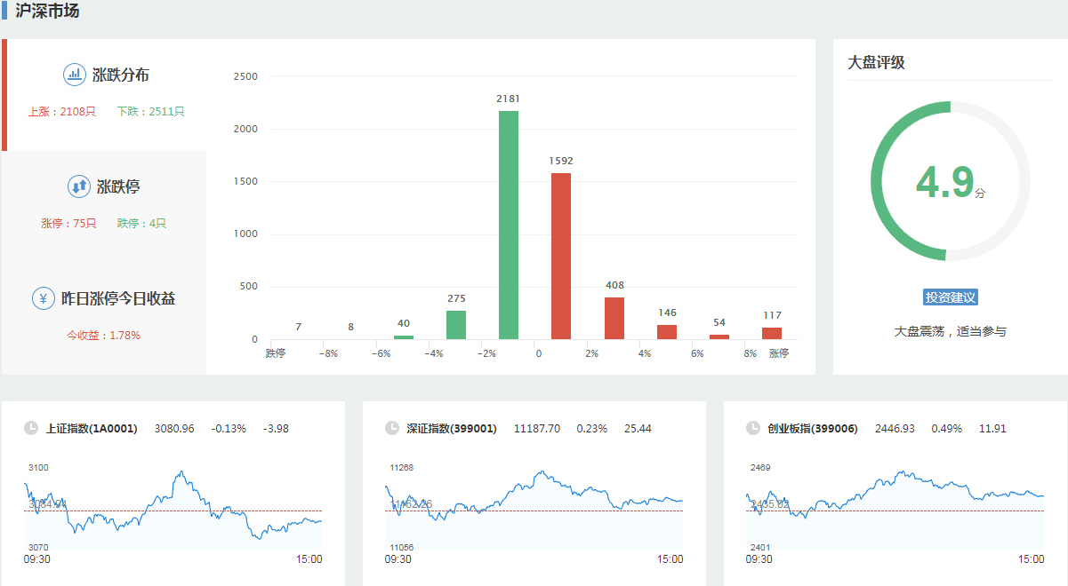Click the green 275 bar in chart
1068x586 pixels.
(456, 325)
